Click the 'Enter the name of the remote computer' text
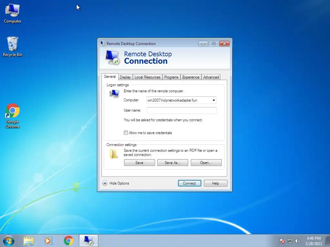Image resolution: width=330 pixels, height=247 pixels. 154,91
